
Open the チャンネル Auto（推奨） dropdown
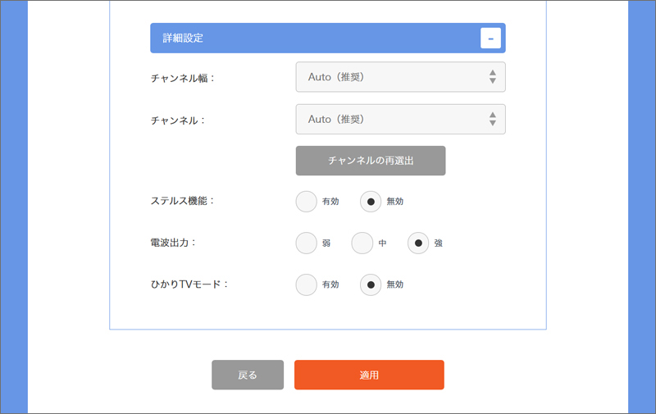[400, 119]
